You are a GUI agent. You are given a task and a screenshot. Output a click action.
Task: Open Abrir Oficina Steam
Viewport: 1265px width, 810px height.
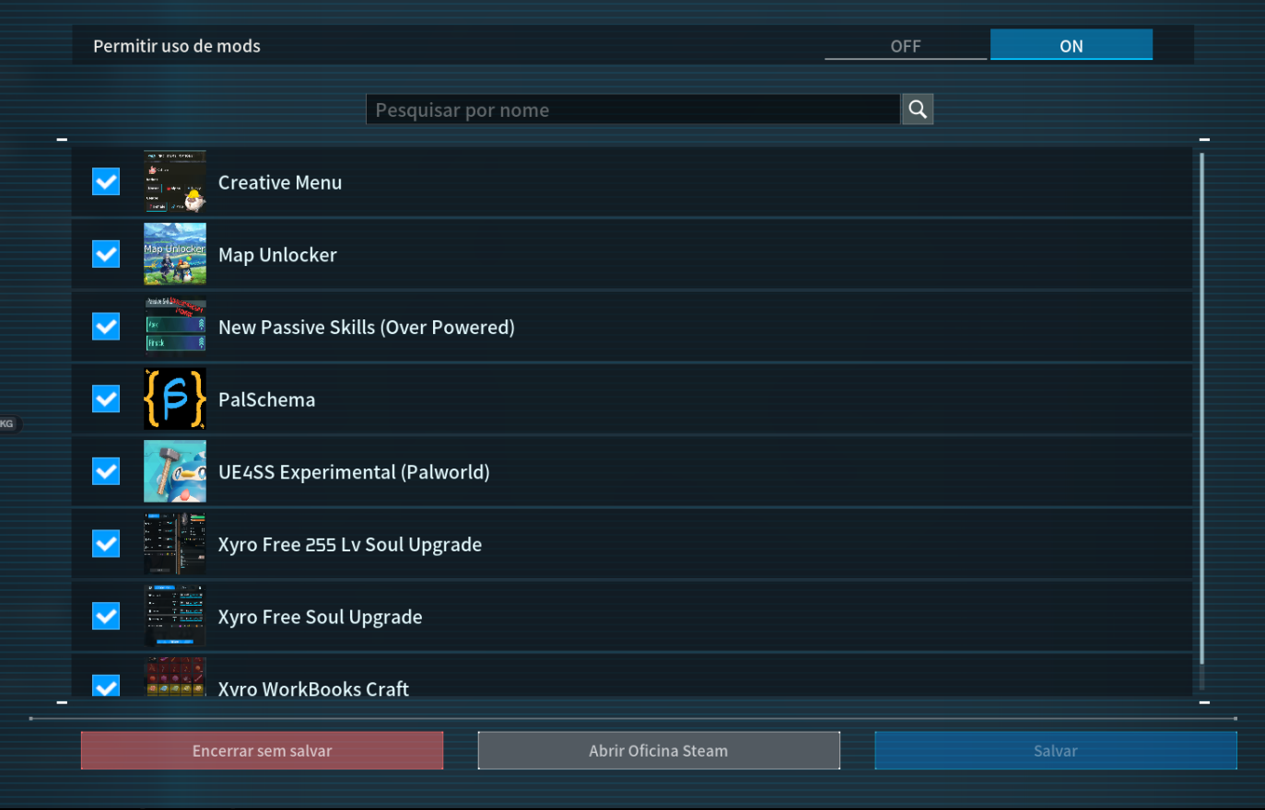[658, 750]
